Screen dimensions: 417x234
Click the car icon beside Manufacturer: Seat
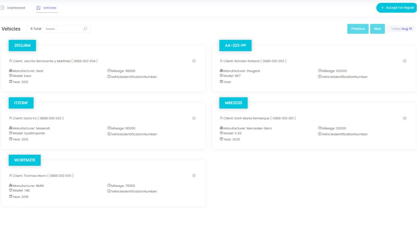pyautogui.click(x=10, y=71)
